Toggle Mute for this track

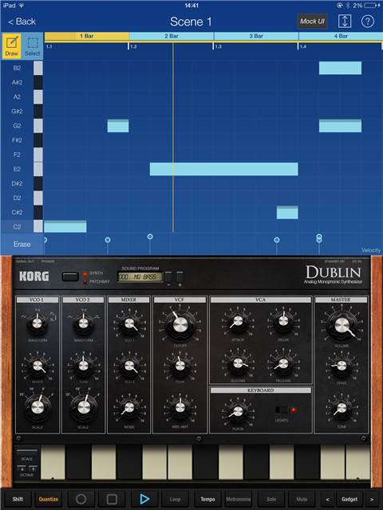tap(302, 500)
